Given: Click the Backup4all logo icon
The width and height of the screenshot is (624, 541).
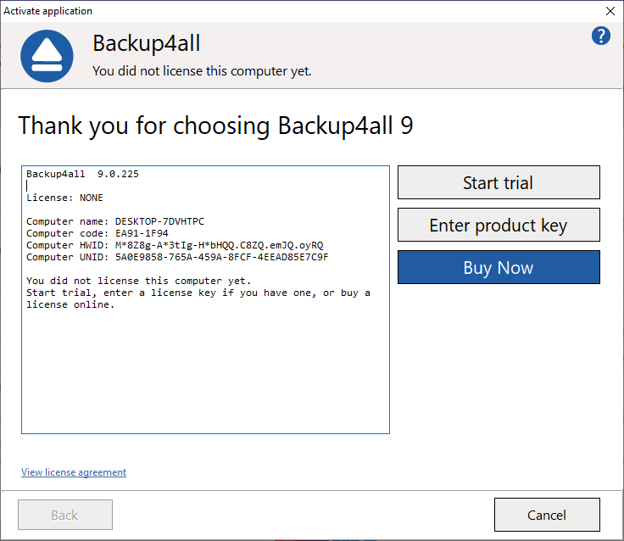Looking at the screenshot, I should click(47, 56).
